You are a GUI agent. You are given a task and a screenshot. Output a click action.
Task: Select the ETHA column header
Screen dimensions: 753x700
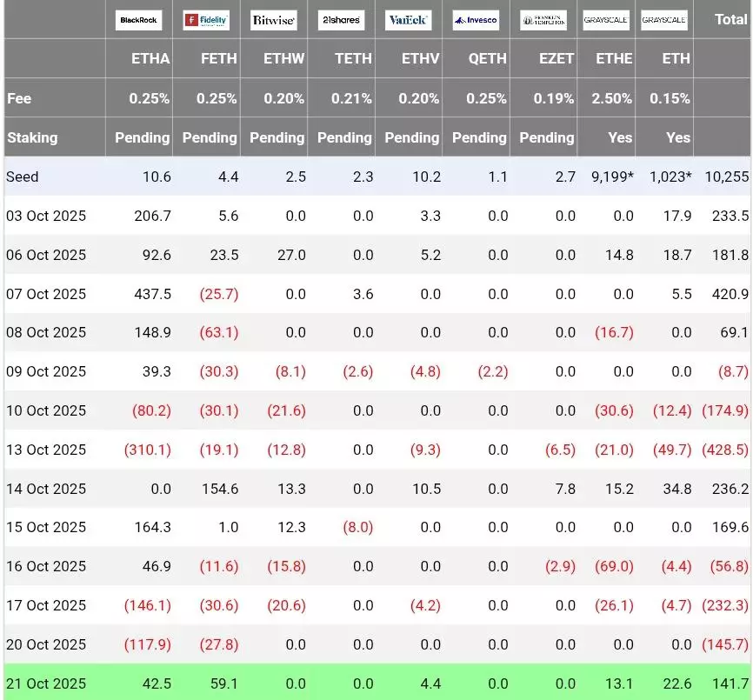(150, 59)
